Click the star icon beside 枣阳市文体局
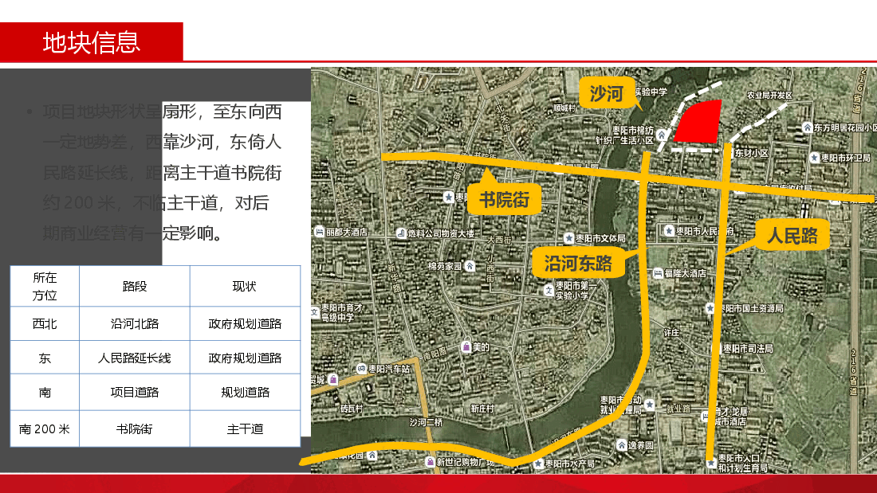This screenshot has height=493, width=877. point(568,238)
